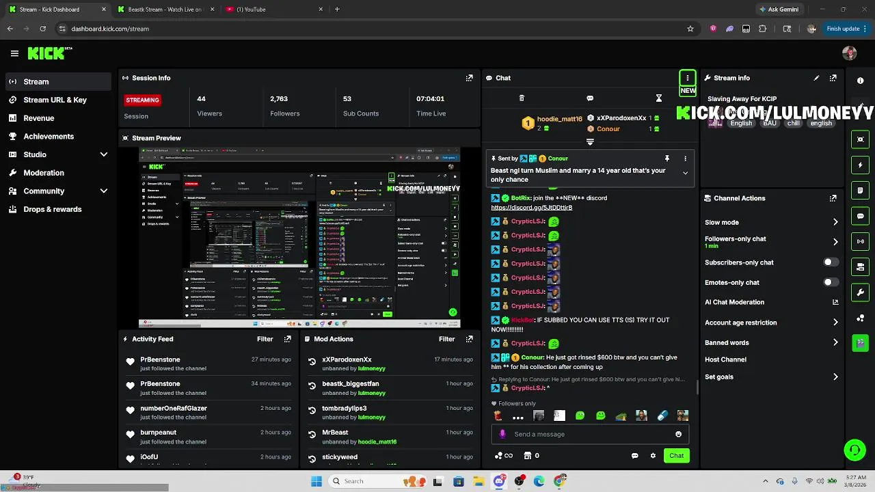This screenshot has width=875, height=492.
Task: Click the broadcast signal icon in right sidebar
Action: click(860, 241)
